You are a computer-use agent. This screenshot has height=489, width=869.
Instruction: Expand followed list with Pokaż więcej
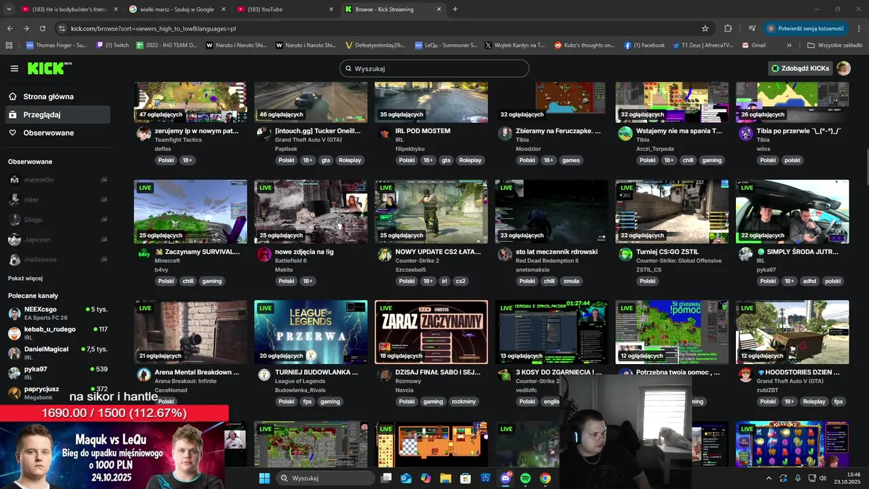click(x=25, y=278)
